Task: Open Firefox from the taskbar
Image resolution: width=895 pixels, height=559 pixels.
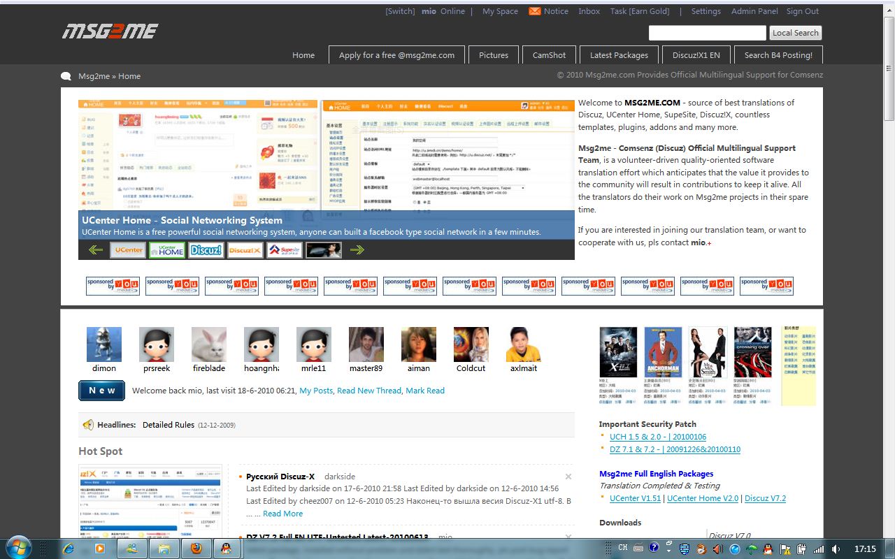Action: click(196, 549)
